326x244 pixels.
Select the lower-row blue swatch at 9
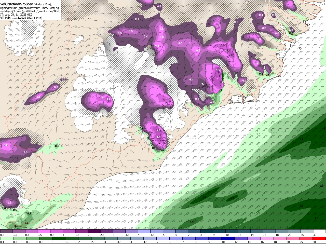click(x=215, y=239)
